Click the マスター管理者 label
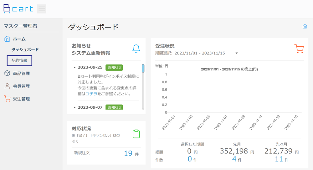The width and height of the screenshot is (313, 170). (20, 26)
